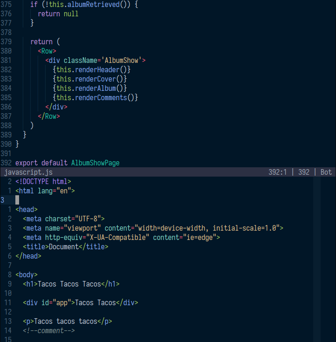Screen dimensions: 336x342
Task: Place cursor on export default AlbumShowPage line
Action: point(67,163)
